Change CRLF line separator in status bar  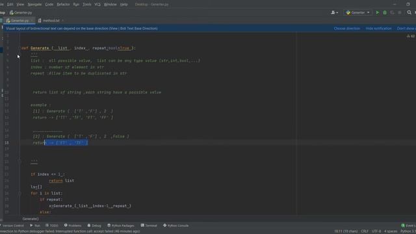[x=365, y=231]
